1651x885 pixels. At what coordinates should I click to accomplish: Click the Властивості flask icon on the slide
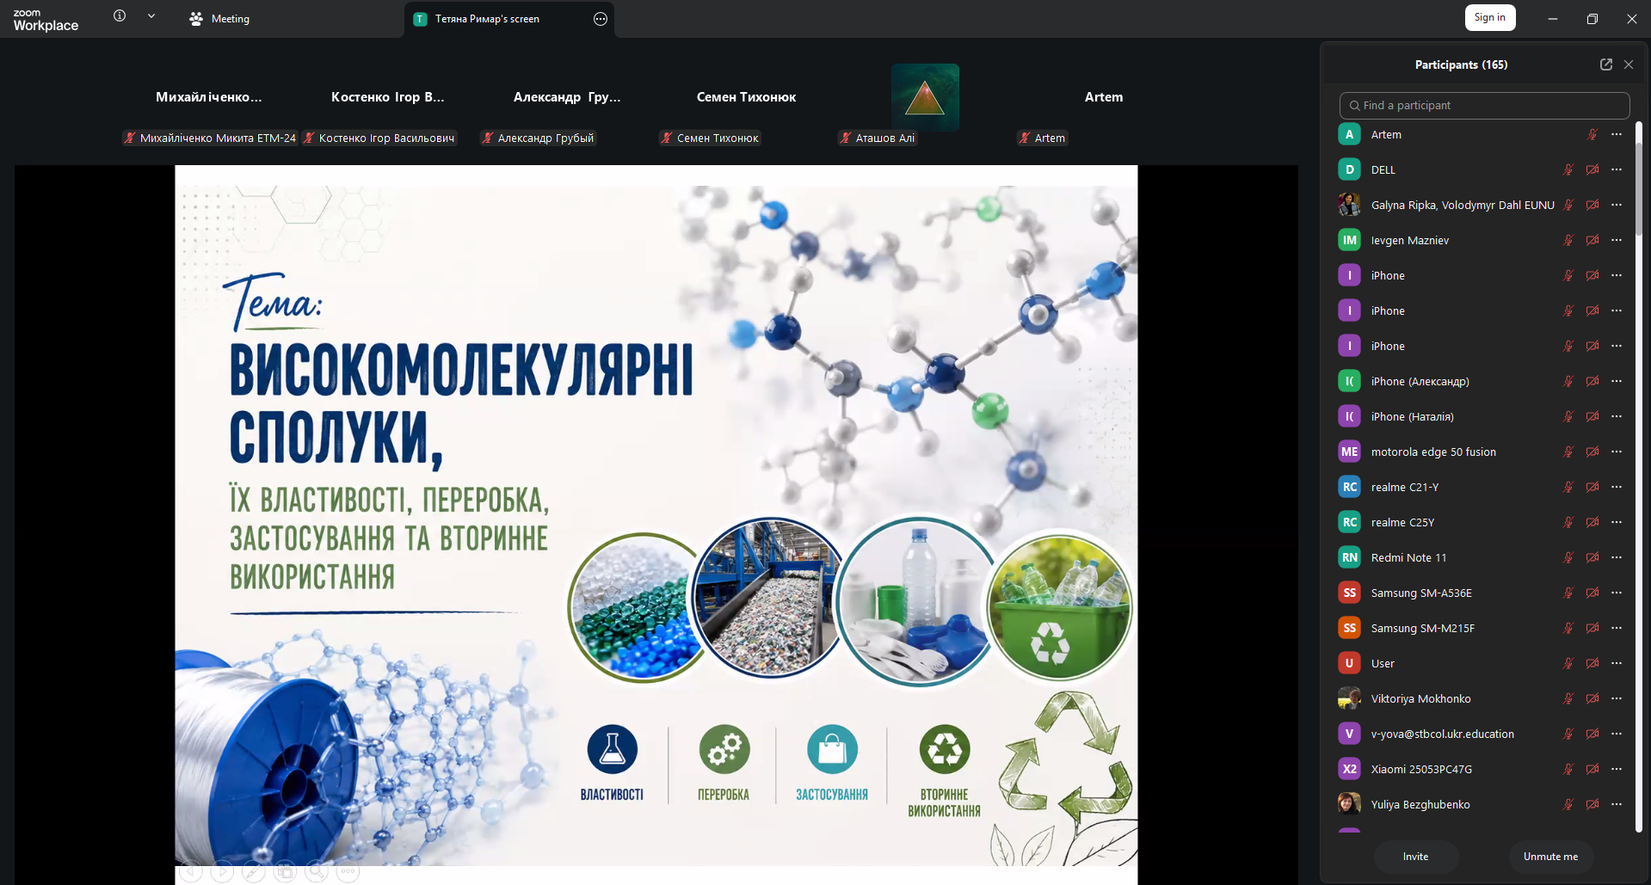click(612, 749)
